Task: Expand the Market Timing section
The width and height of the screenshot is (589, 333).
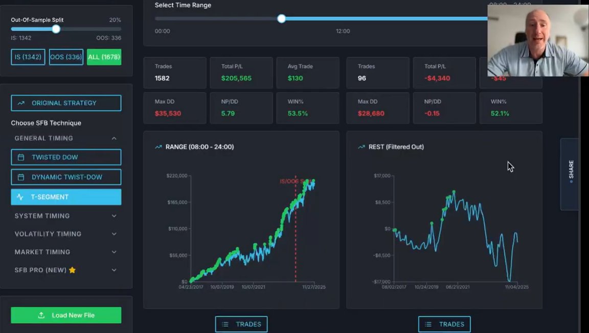Action: click(66, 252)
